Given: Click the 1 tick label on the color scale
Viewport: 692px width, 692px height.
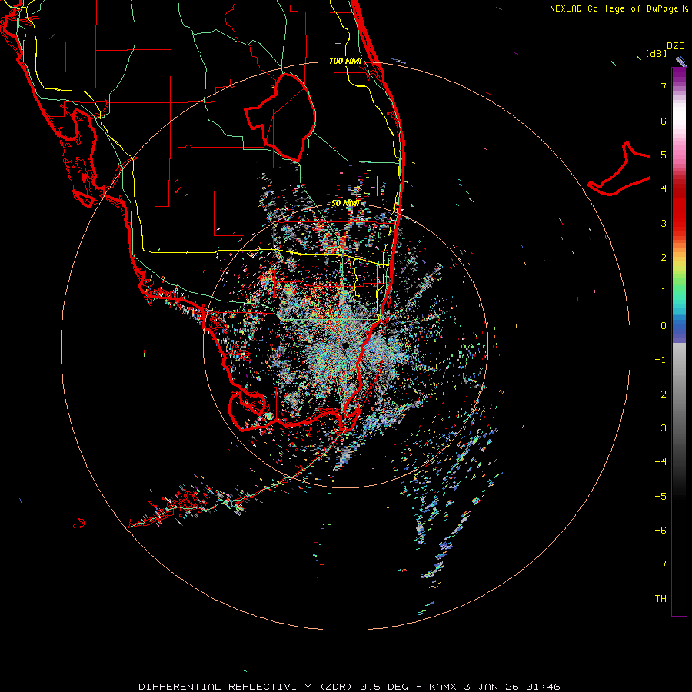Looking at the screenshot, I should point(664,291).
